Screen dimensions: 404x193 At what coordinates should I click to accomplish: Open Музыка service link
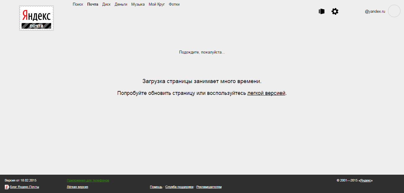click(x=138, y=4)
